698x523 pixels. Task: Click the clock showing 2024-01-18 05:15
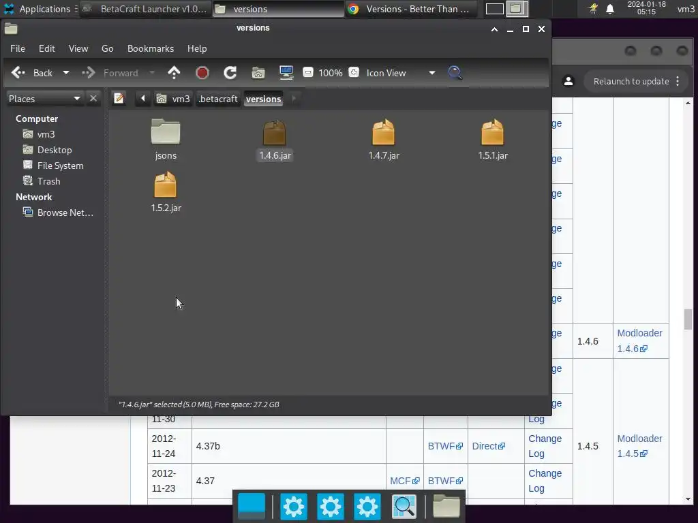pos(646,8)
